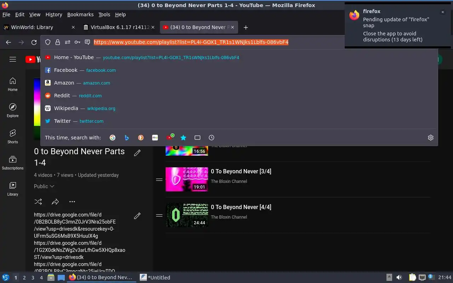Viewport: 453px width, 283px height.
Task: Open the Bookmarks menu
Action: coord(80,15)
